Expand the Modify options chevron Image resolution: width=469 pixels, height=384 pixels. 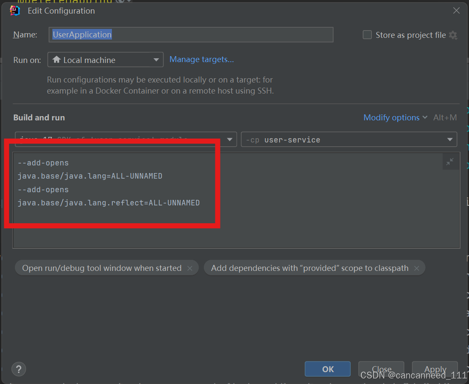[x=424, y=117]
